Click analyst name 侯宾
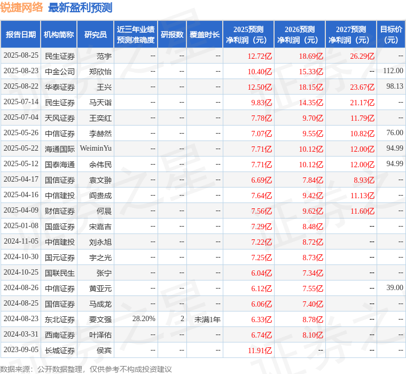Screen dimensions: 406x374 tap(104, 350)
